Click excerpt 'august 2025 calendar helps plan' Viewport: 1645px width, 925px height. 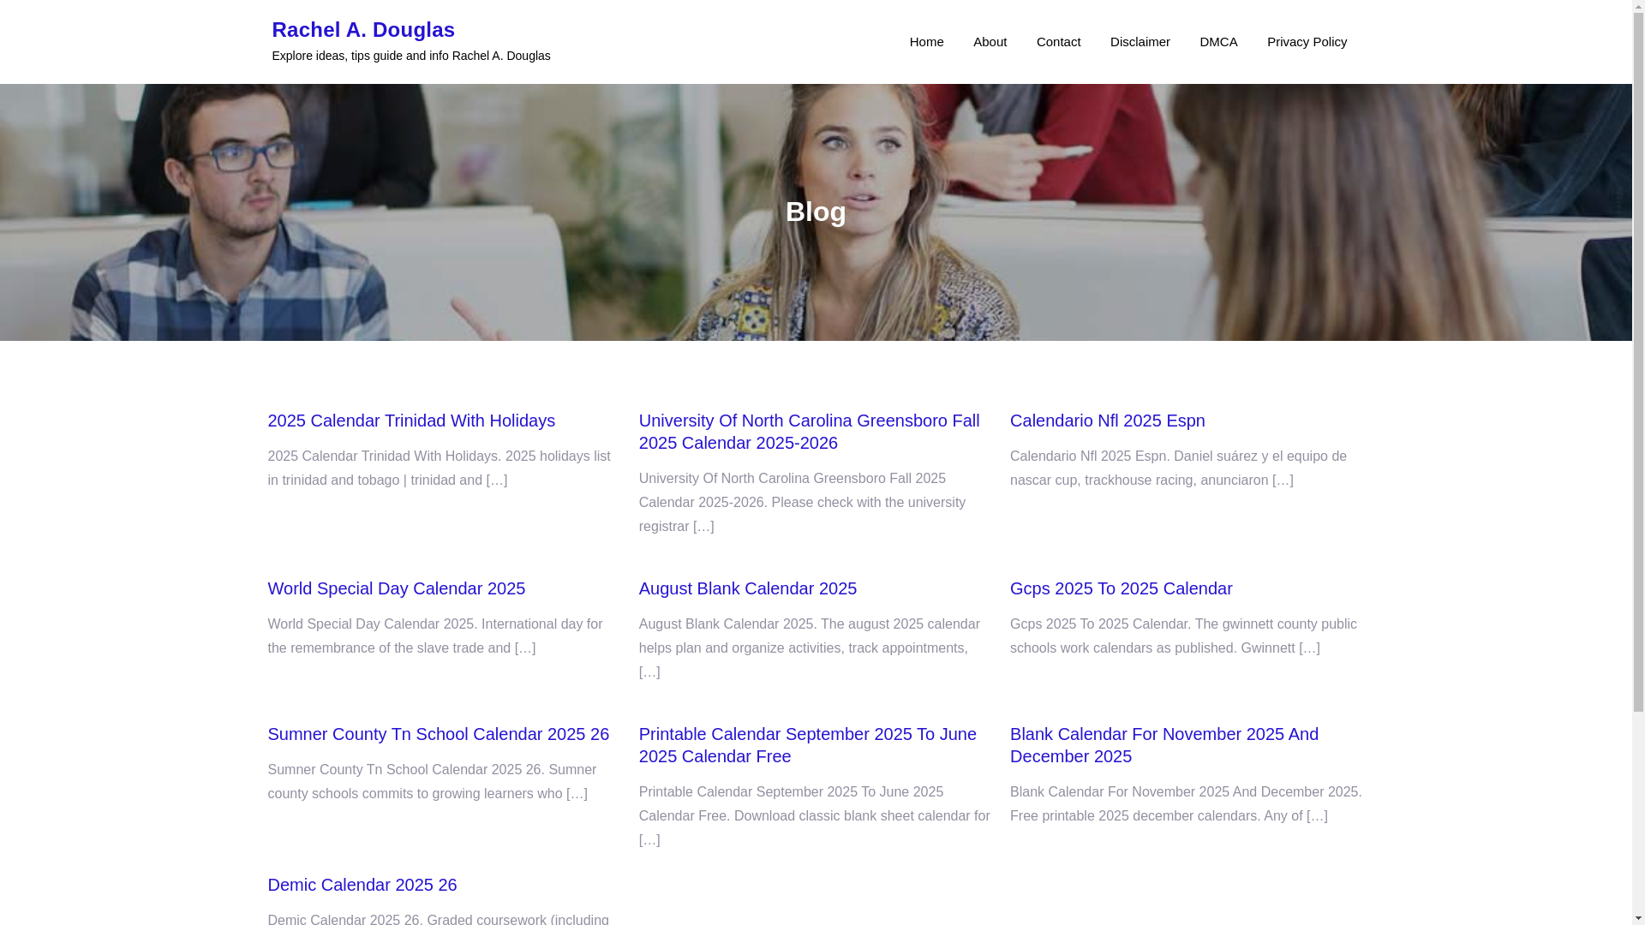809,648
